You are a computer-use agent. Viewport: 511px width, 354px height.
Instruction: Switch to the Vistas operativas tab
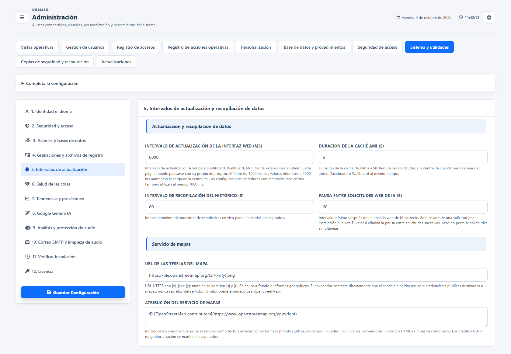coord(37,47)
